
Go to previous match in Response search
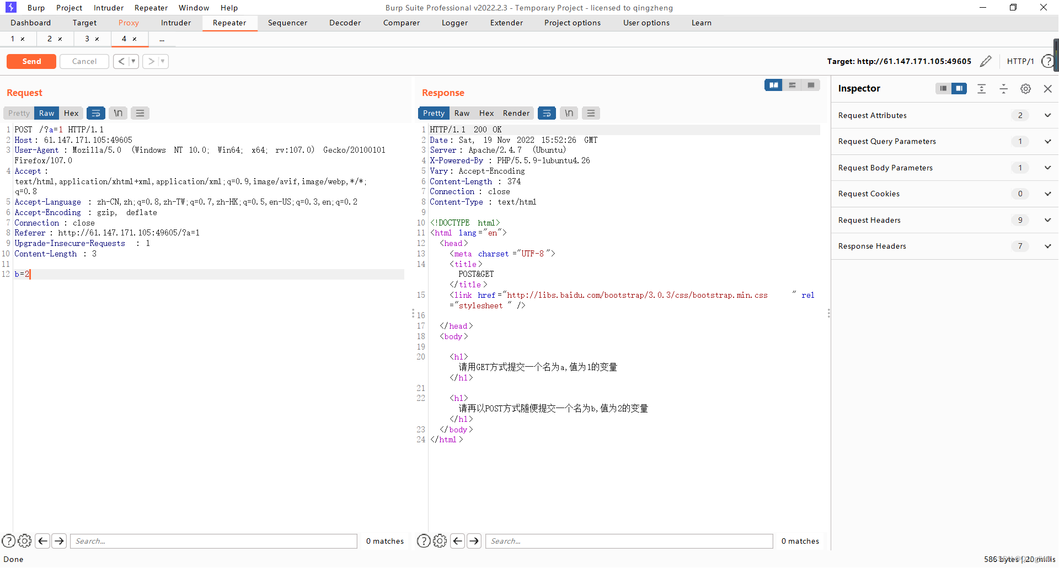point(458,541)
